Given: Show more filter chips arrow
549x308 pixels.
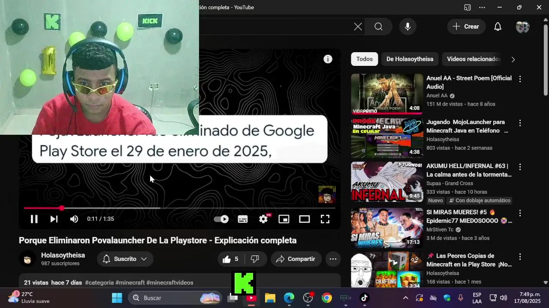Looking at the screenshot, I should [x=513, y=59].
